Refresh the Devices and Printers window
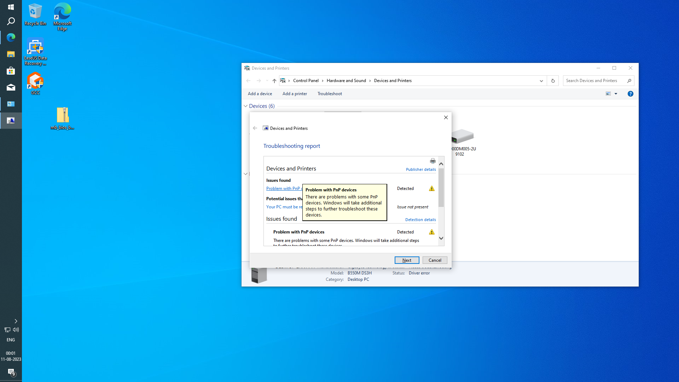 click(x=553, y=81)
